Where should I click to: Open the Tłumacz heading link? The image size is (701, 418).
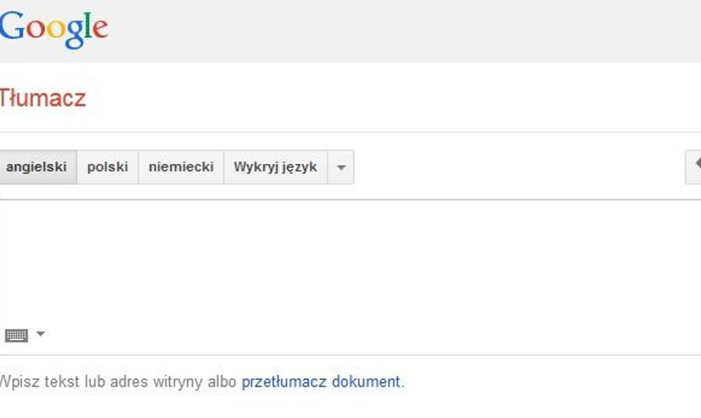(x=43, y=98)
